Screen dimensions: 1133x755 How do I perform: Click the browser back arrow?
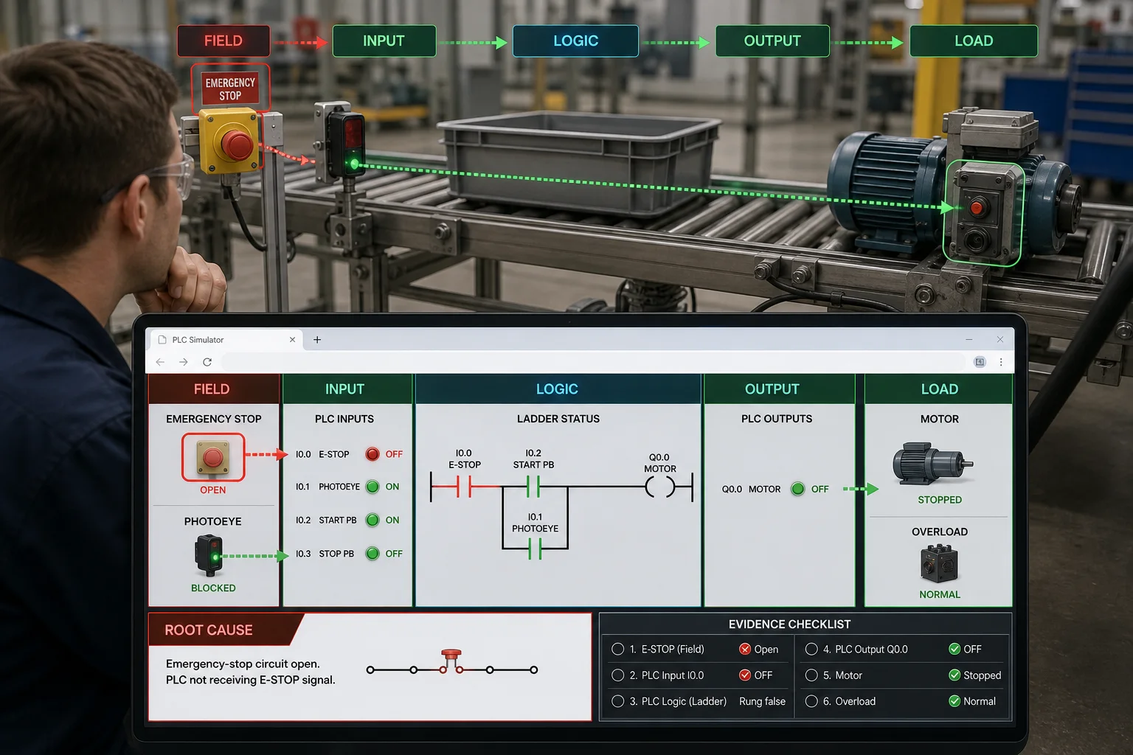click(160, 362)
